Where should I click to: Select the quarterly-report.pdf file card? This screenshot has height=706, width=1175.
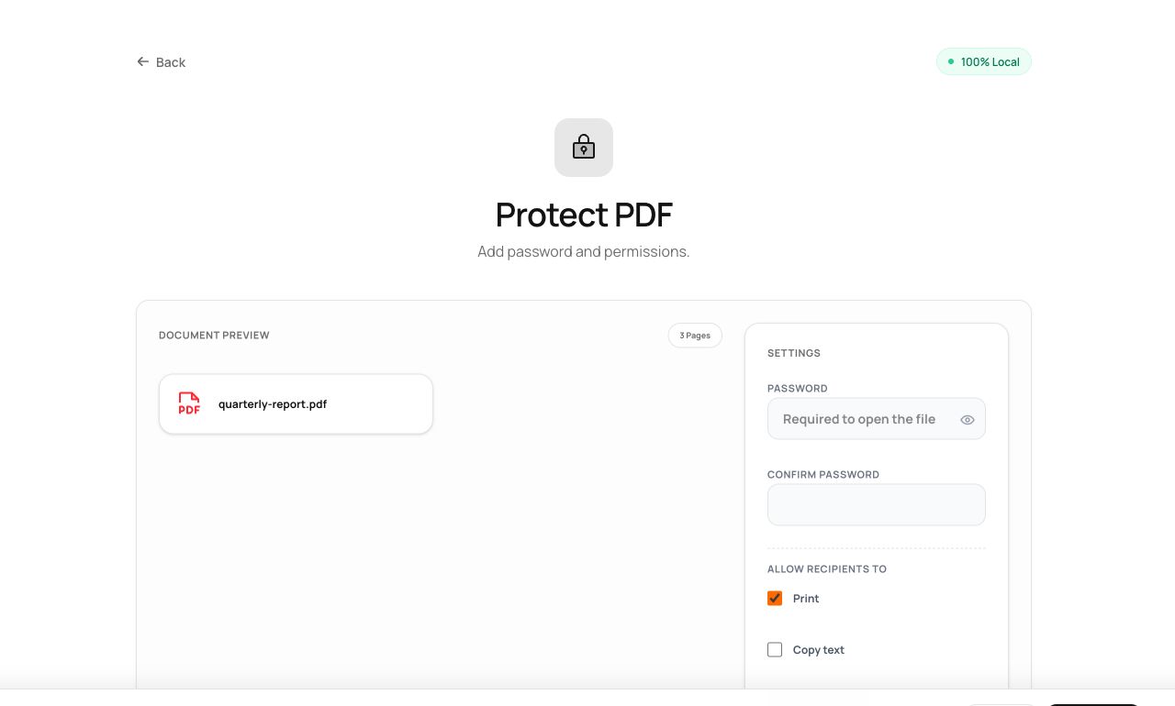pos(296,403)
